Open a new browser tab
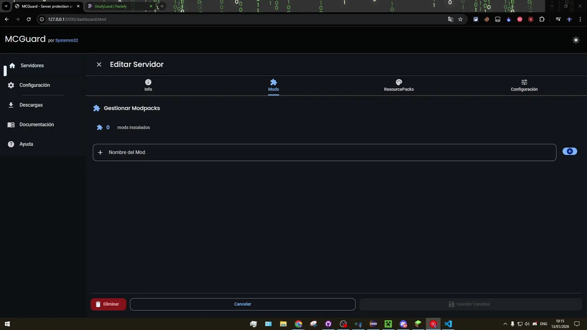 coord(161,6)
